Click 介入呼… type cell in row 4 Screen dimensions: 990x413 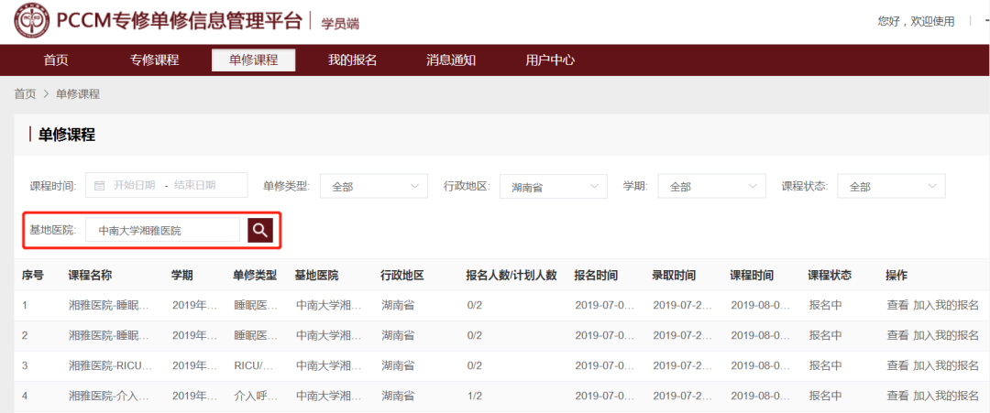255,396
